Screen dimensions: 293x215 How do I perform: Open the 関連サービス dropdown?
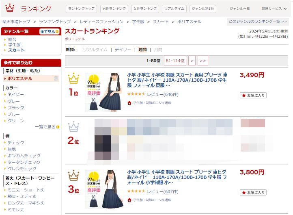[274, 9]
